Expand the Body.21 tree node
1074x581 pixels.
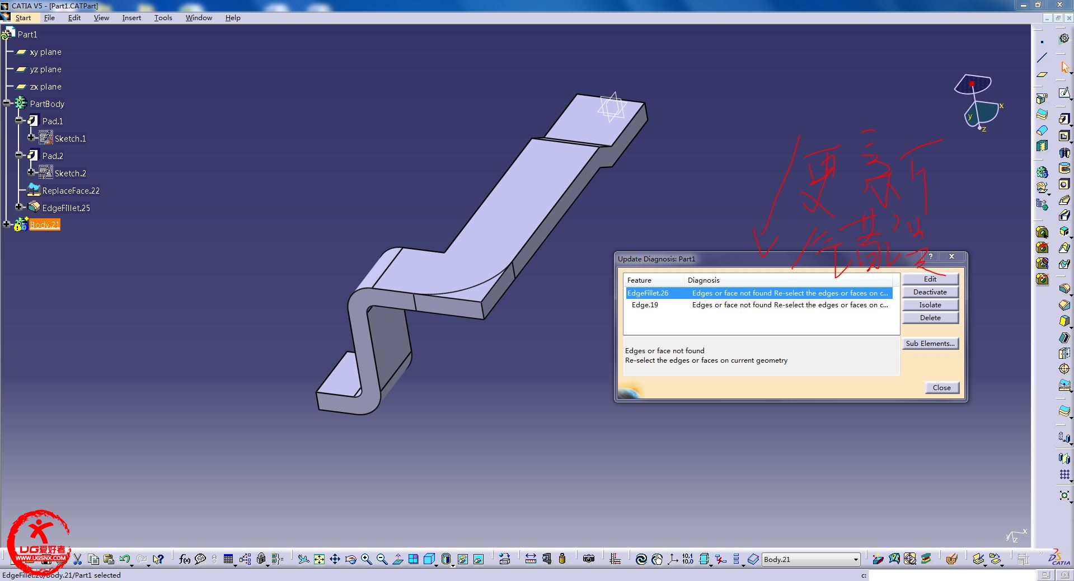7,224
